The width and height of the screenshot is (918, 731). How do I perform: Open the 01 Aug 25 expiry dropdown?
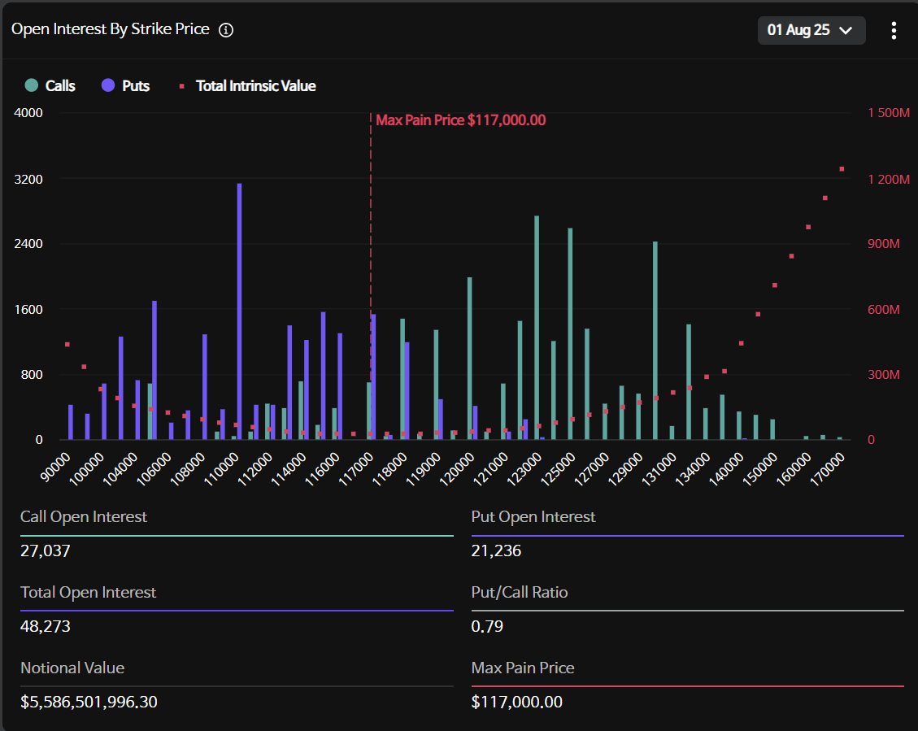(x=811, y=30)
